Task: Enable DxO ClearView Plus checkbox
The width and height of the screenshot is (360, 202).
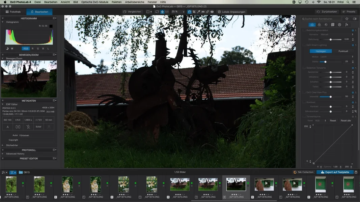Action: click(x=304, y=92)
